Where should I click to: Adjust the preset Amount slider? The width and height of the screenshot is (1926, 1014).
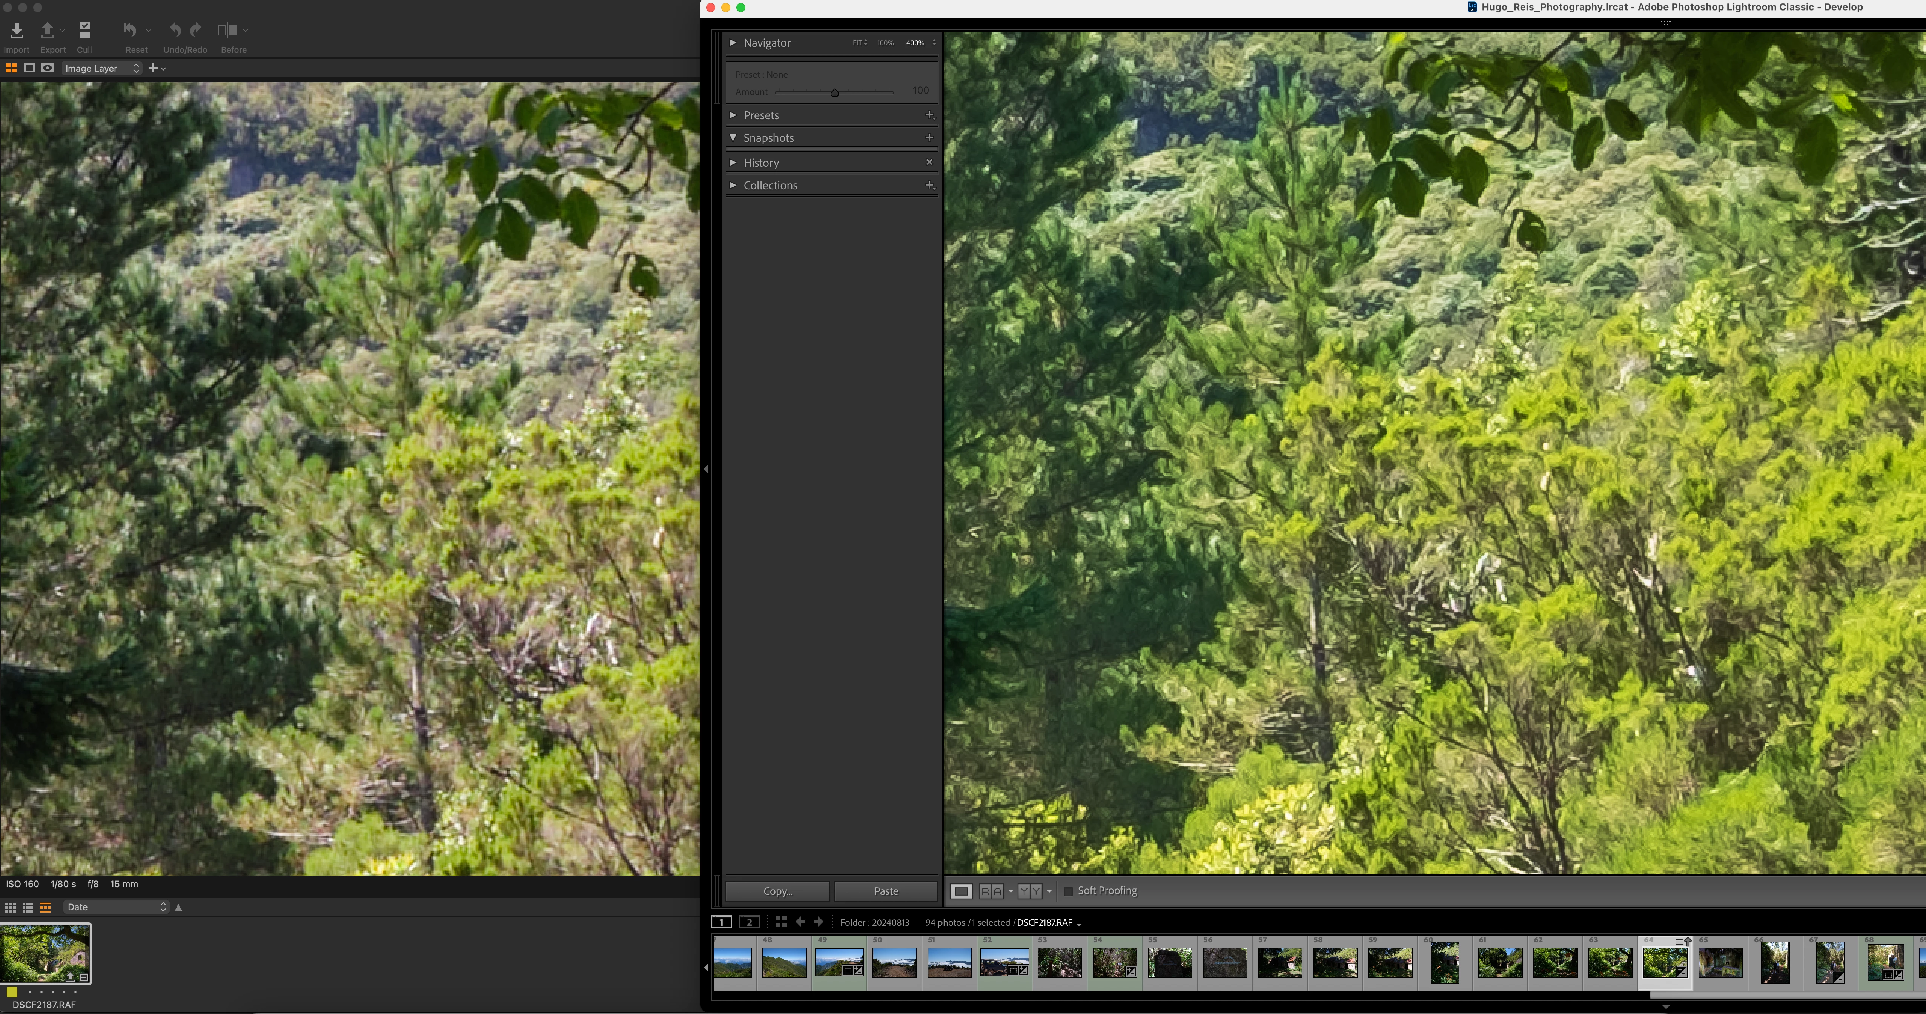834,93
